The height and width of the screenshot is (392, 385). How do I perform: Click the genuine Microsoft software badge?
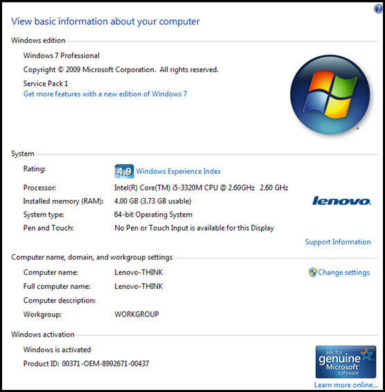(346, 362)
